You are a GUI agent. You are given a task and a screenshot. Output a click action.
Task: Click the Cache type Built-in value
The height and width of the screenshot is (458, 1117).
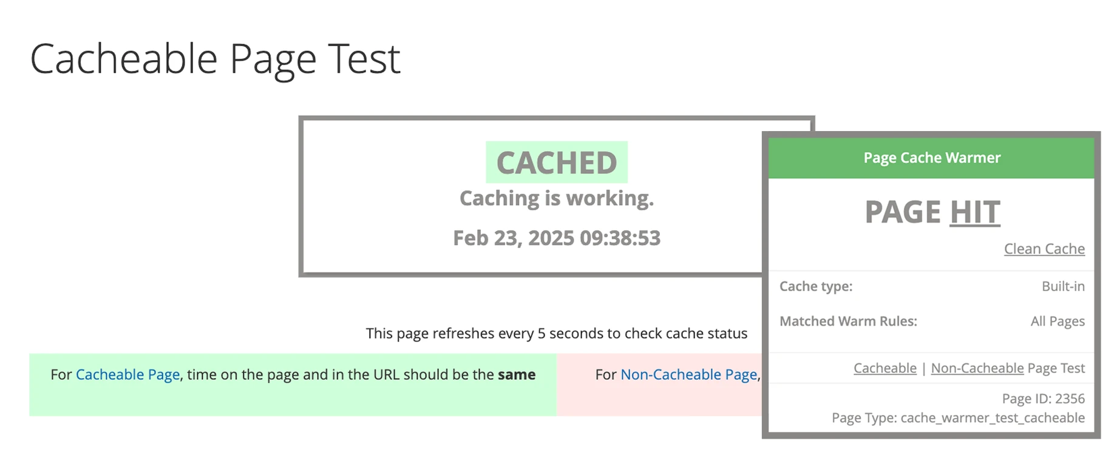click(x=1063, y=286)
